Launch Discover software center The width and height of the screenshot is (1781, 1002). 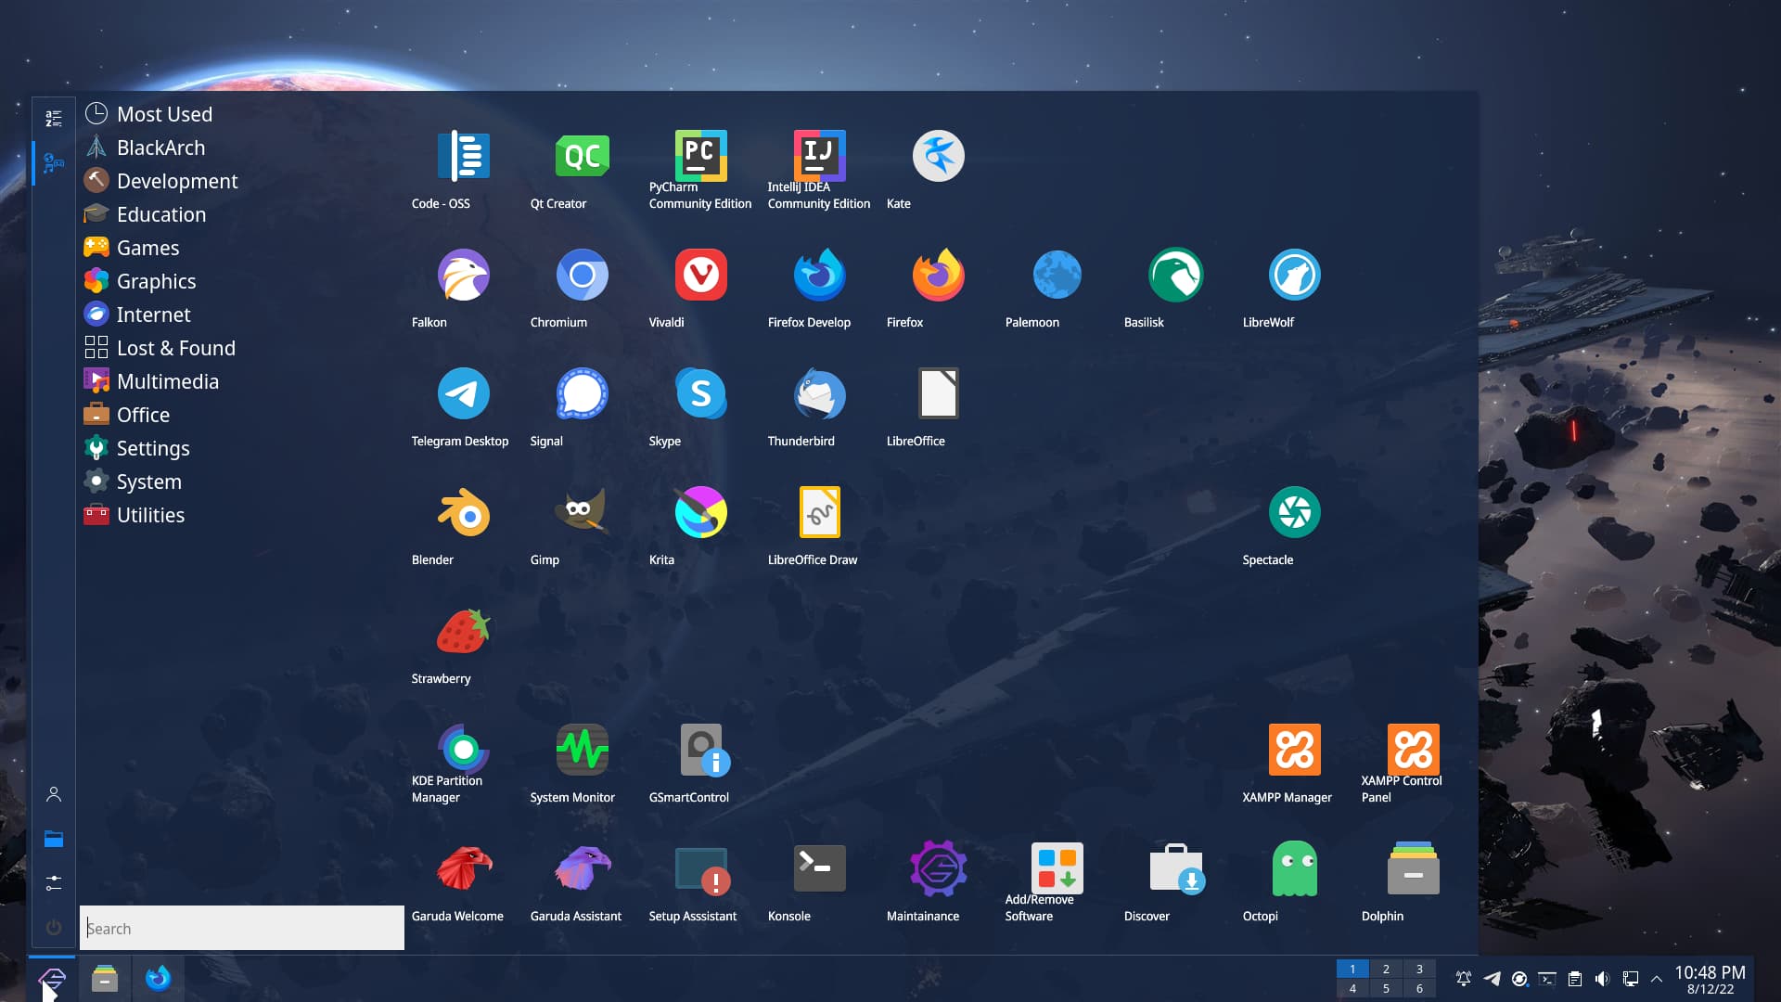[x=1175, y=868]
